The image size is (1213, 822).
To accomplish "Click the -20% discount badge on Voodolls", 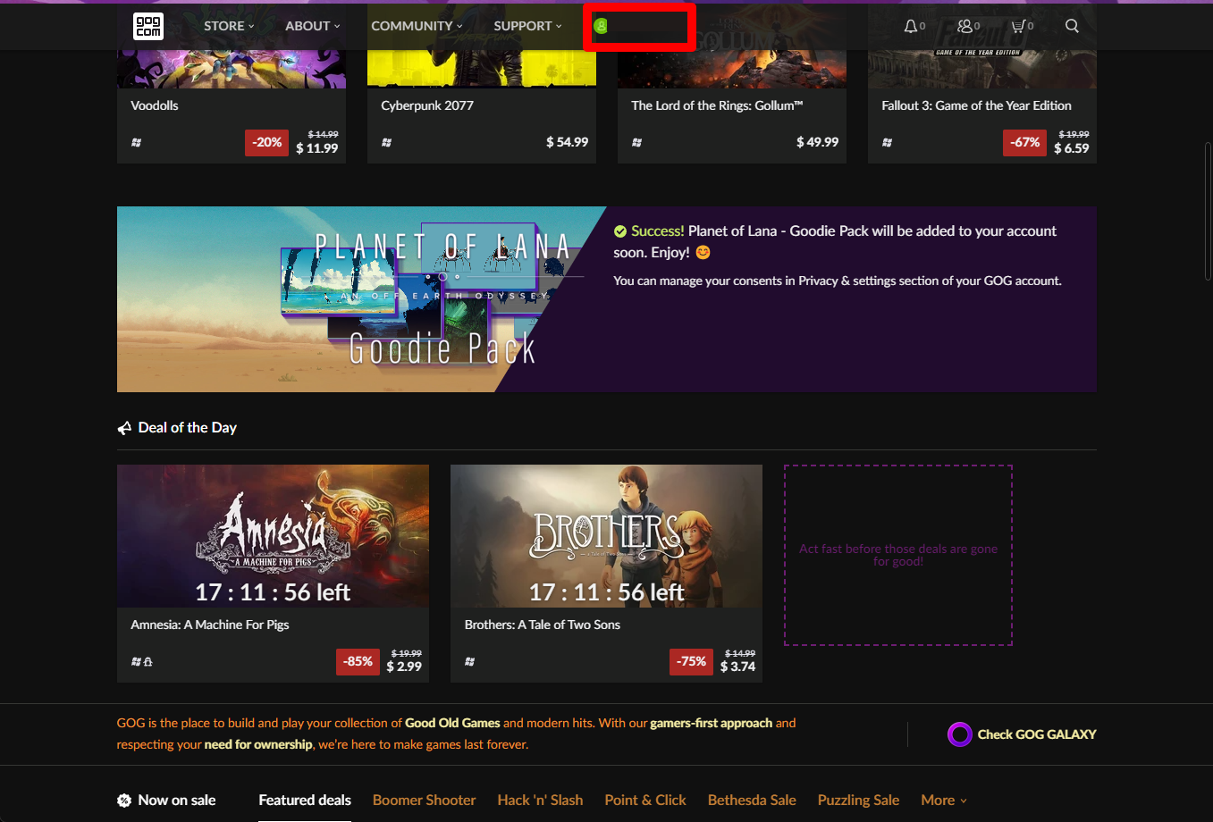I will (266, 142).
